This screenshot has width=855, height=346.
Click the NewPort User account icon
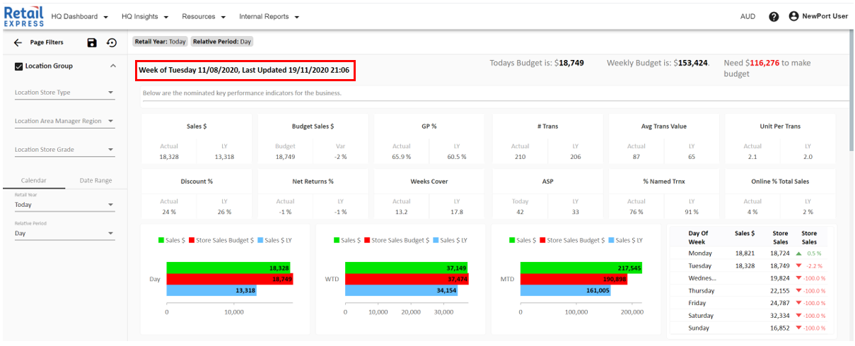point(793,16)
